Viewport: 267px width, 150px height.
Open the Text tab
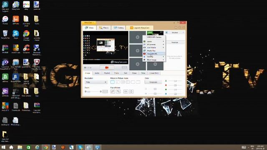(126, 73)
